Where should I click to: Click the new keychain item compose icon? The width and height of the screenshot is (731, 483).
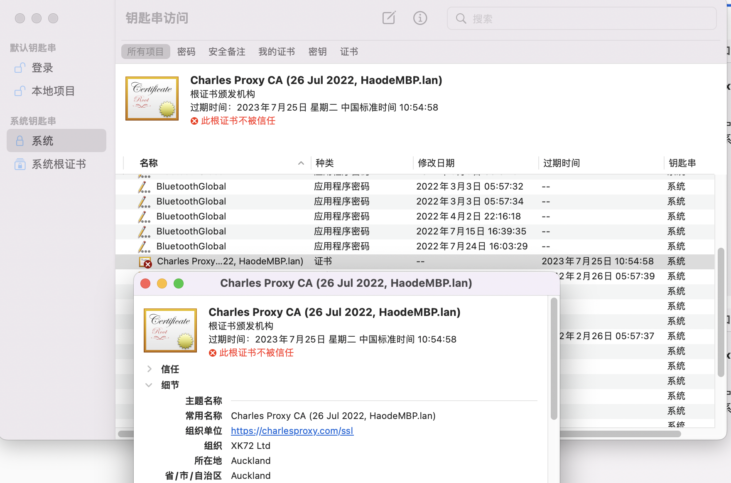389,18
